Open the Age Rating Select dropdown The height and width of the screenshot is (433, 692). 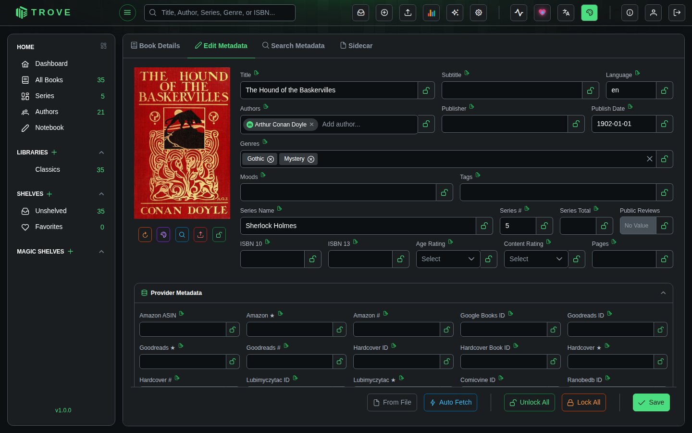pyautogui.click(x=448, y=259)
